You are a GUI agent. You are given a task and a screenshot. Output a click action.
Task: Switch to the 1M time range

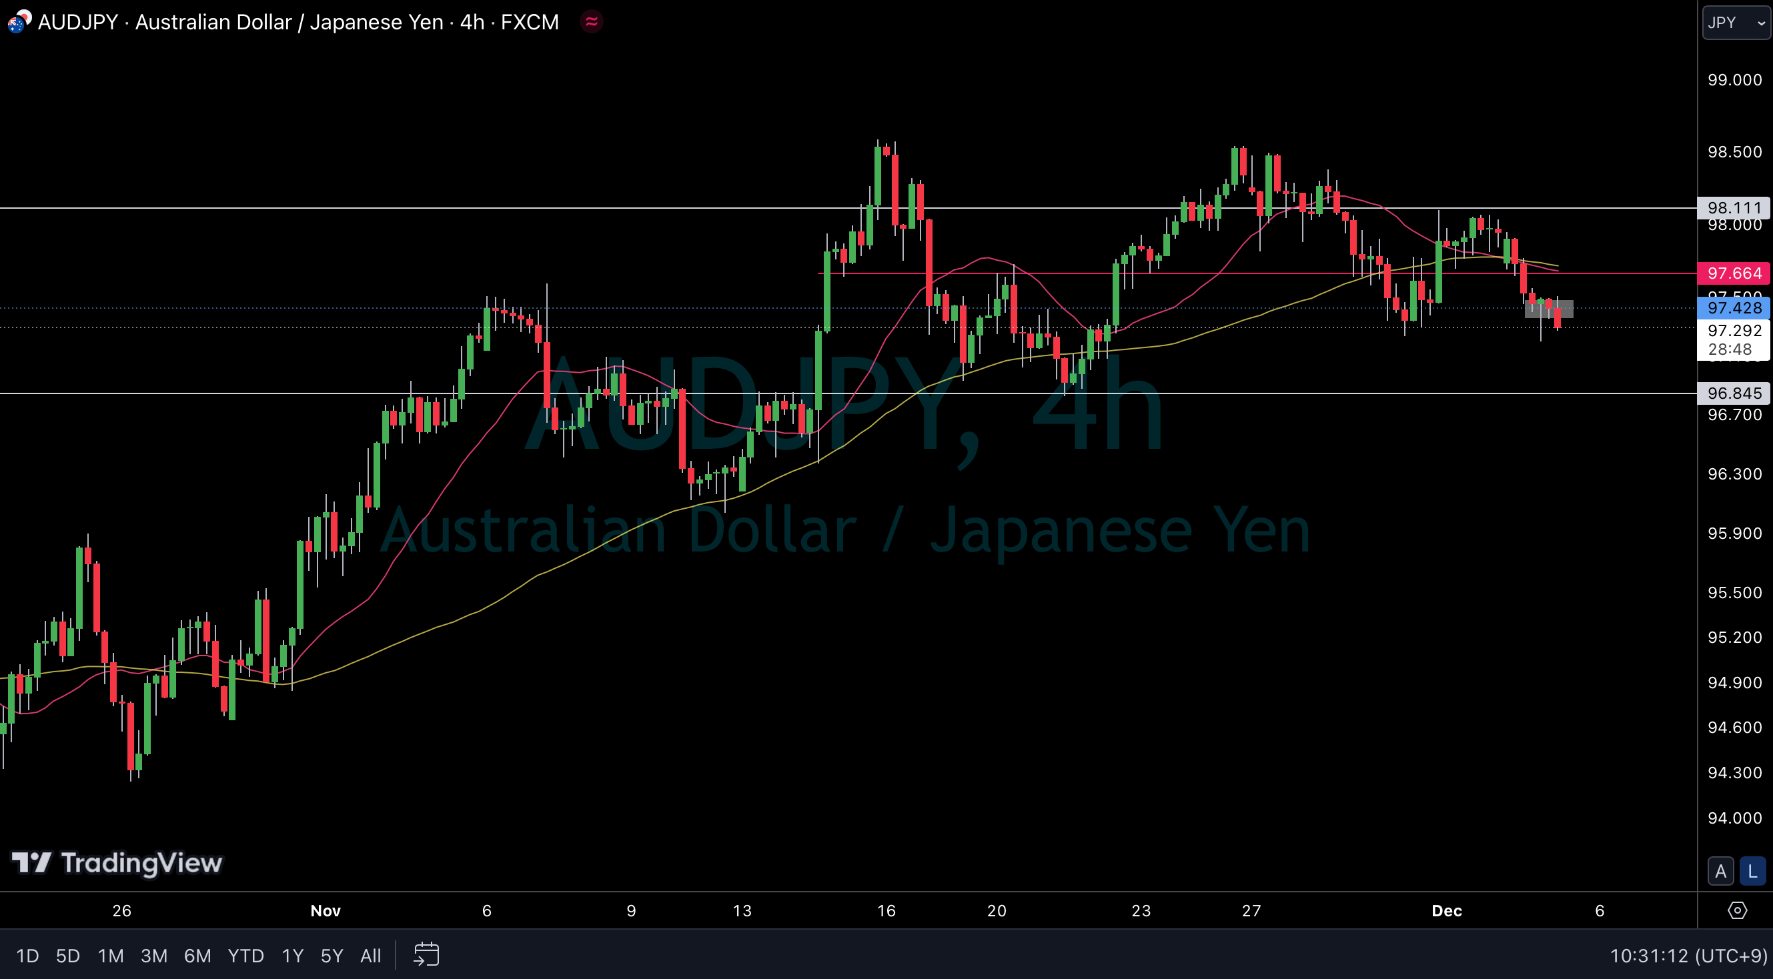tap(110, 956)
